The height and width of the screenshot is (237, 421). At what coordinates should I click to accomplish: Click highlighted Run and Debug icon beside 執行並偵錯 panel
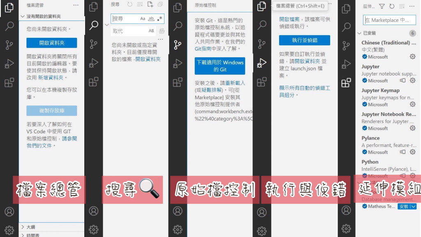(261, 63)
